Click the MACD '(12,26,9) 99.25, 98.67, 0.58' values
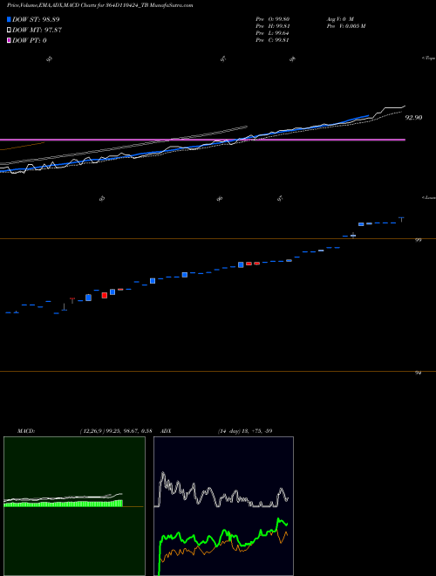The width and height of the screenshot is (436, 576). (117, 430)
